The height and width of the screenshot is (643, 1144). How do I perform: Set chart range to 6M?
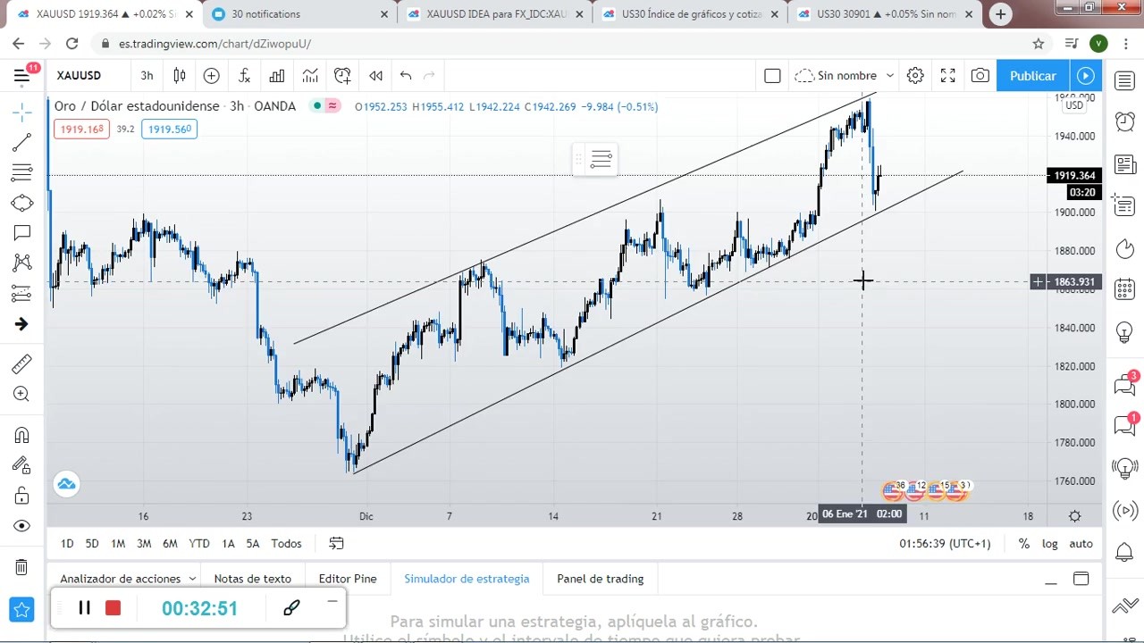coord(170,543)
